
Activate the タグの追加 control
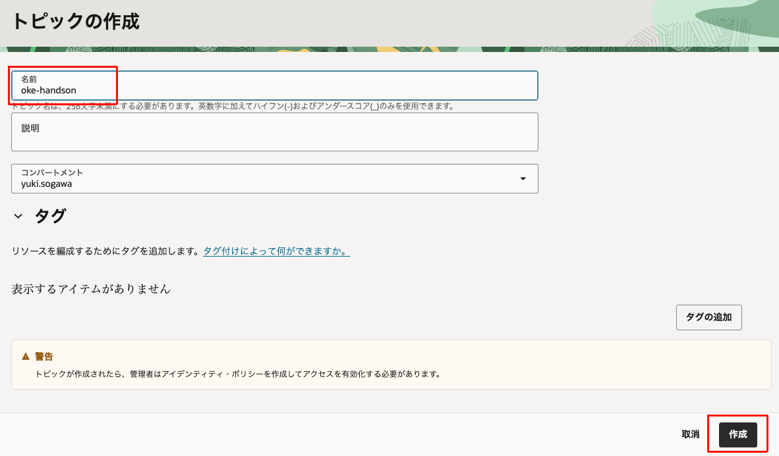pos(708,317)
